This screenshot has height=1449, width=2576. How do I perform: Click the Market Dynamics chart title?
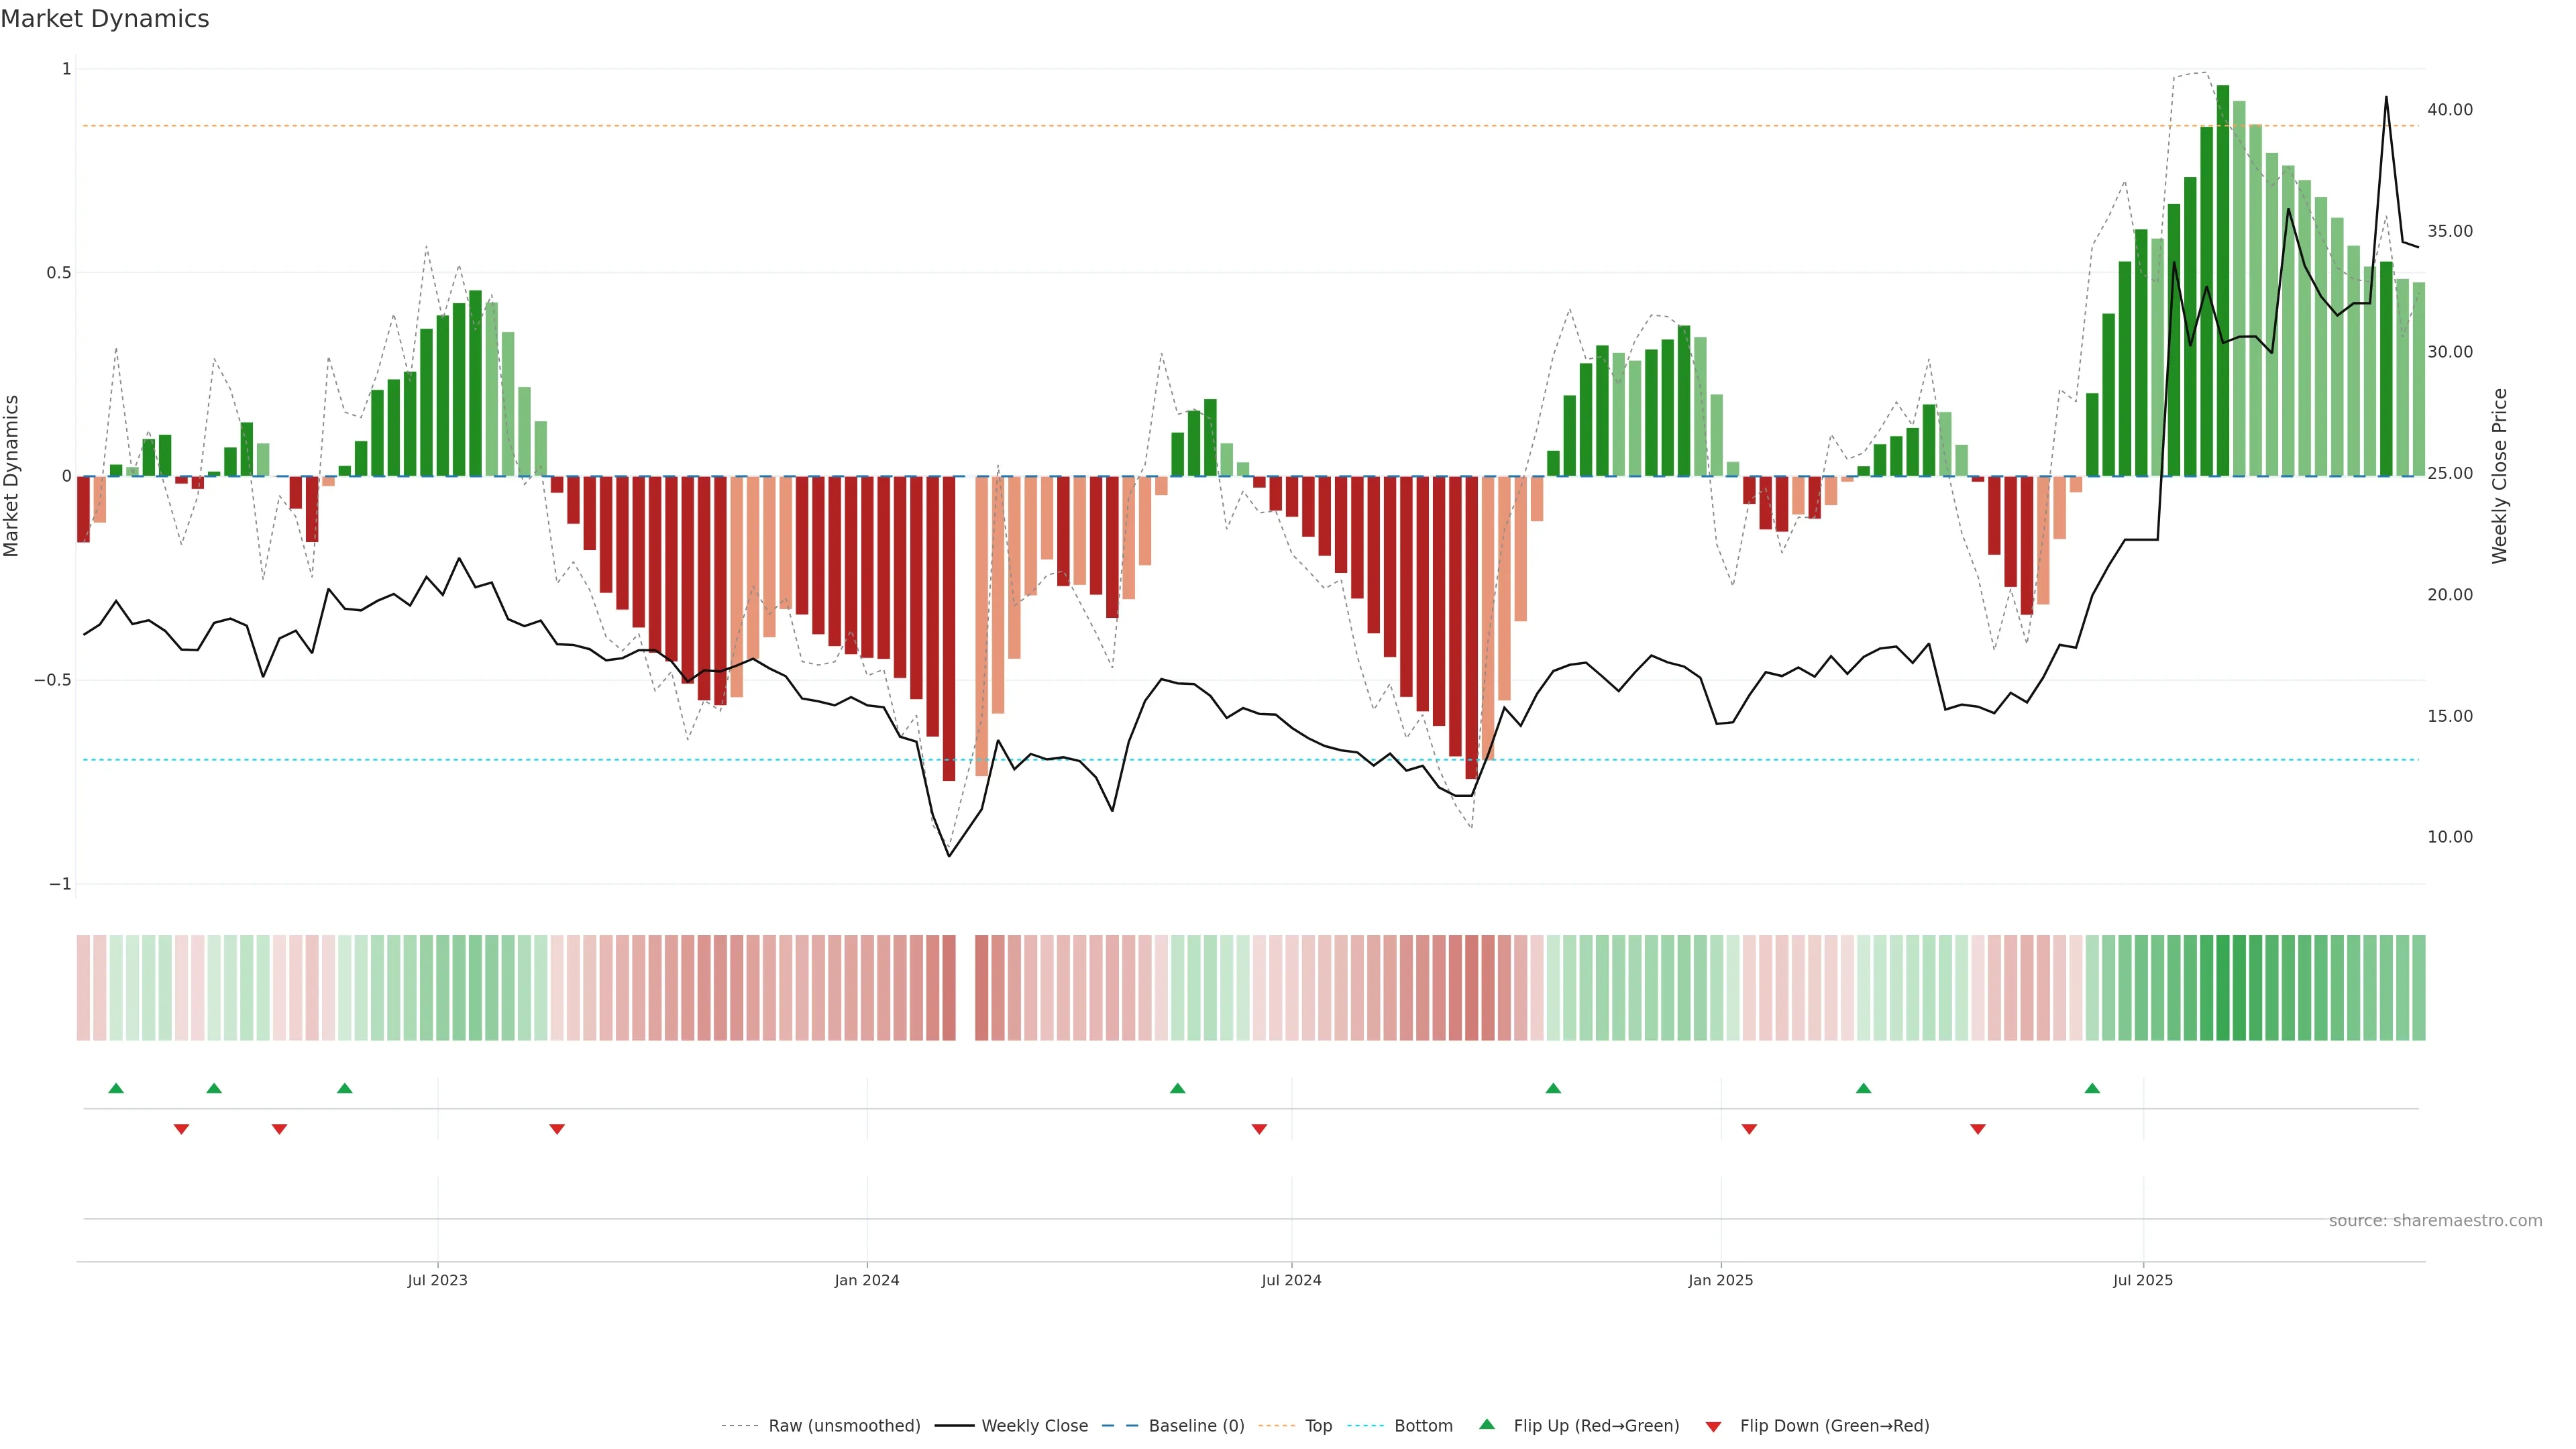point(105,19)
